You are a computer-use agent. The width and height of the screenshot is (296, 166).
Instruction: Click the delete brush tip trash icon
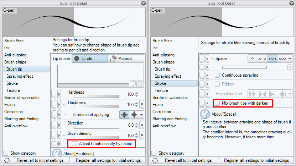(x=140, y=84)
